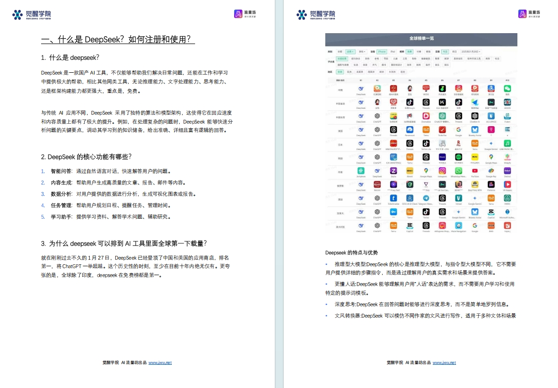This screenshot has width=558, height=388.
Task: Click the list item 智能问答
Action: coord(111,171)
